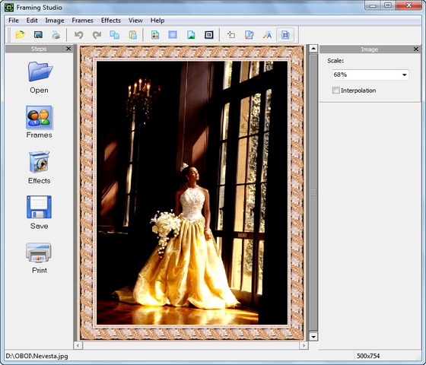Click the paste clipboard toolbar icon
The image size is (426, 365).
click(x=132, y=35)
